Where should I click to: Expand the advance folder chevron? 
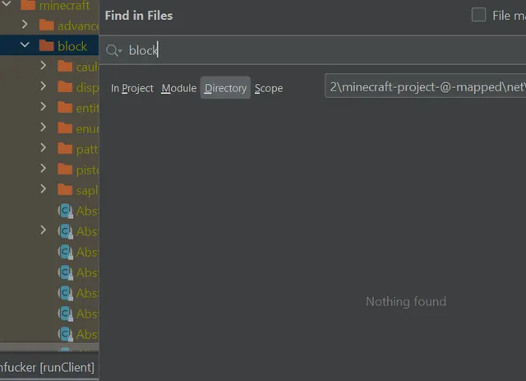25,24
